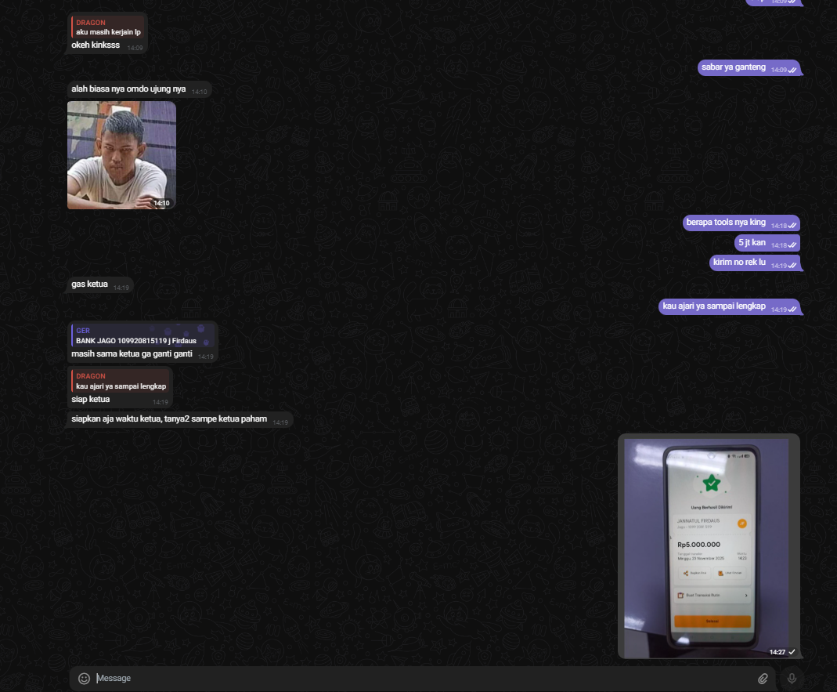This screenshot has height=692, width=837.
Task: Focus the Message input field
Action: click(423, 679)
